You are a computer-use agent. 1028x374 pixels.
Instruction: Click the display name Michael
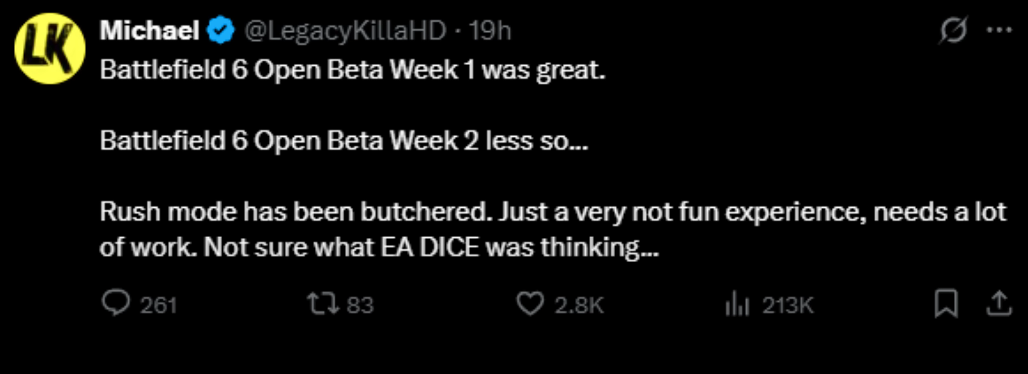[x=149, y=30]
